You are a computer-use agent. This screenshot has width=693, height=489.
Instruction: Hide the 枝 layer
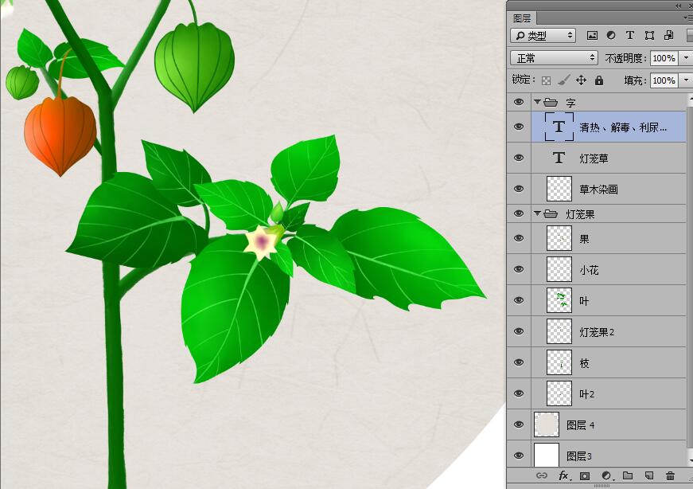point(519,362)
